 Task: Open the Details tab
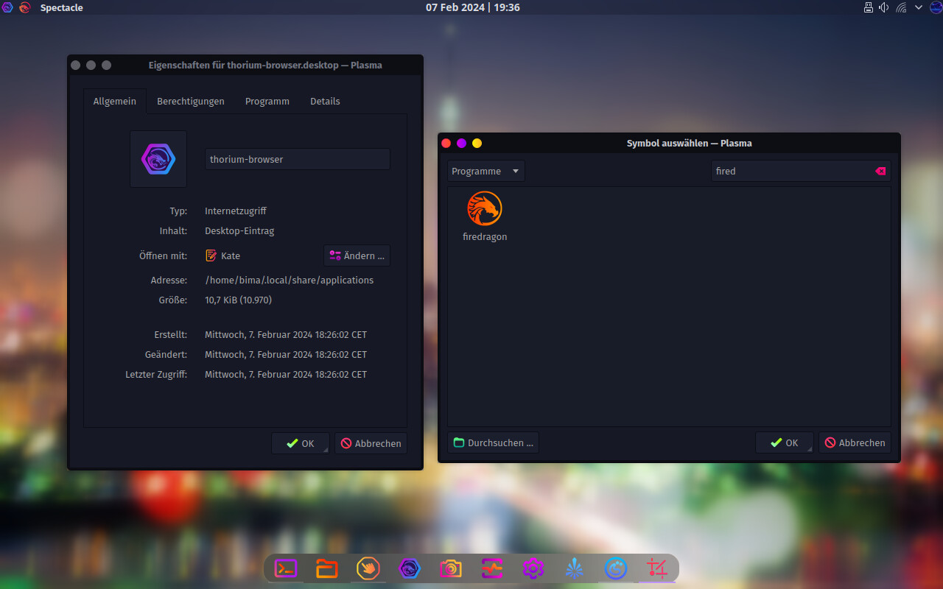coord(325,101)
